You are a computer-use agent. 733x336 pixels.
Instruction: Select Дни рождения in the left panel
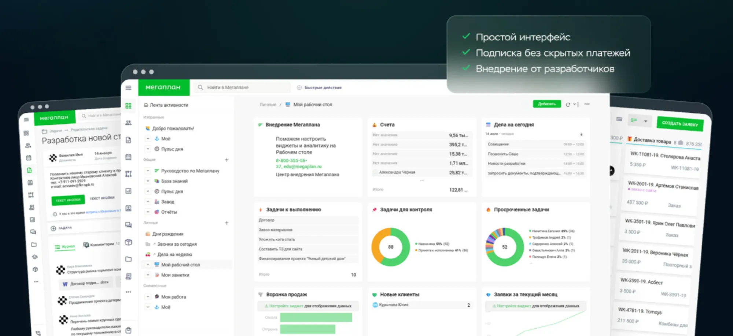point(165,234)
